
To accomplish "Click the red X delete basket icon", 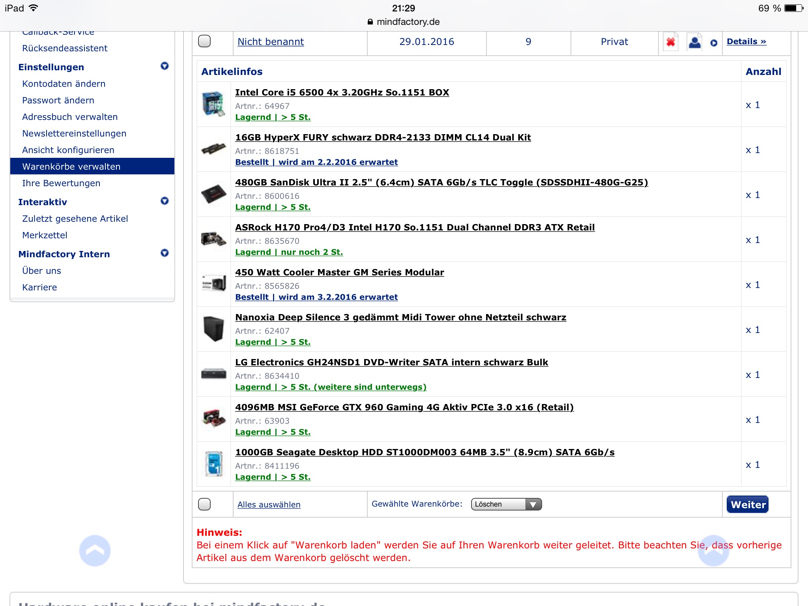I will click(670, 42).
